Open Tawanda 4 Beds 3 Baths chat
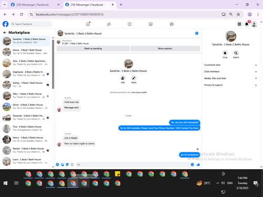This screenshot has height=197, width=263. (x=26, y=118)
